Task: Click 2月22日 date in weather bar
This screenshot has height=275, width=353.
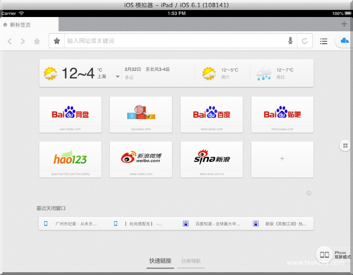Action: (x=133, y=69)
